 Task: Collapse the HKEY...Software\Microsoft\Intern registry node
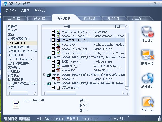(x=44, y=83)
